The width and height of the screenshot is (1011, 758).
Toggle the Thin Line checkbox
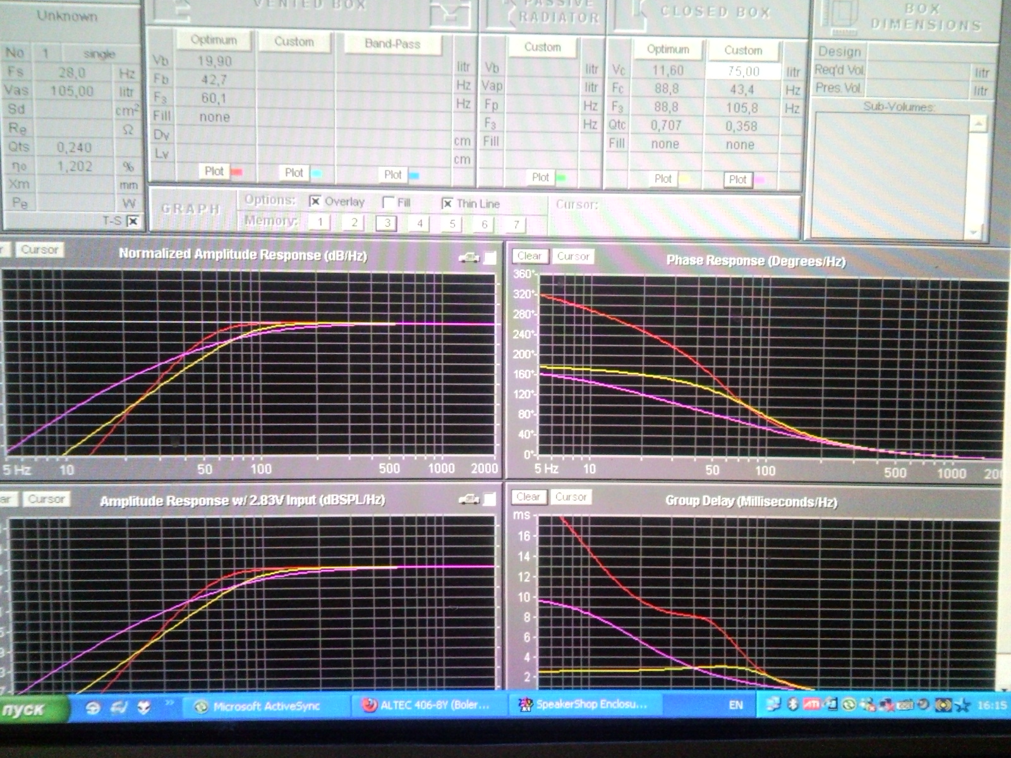pos(447,203)
